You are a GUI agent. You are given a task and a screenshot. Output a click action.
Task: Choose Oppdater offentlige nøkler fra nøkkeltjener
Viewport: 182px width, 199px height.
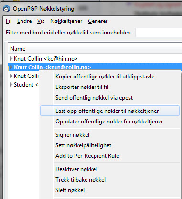(110, 122)
